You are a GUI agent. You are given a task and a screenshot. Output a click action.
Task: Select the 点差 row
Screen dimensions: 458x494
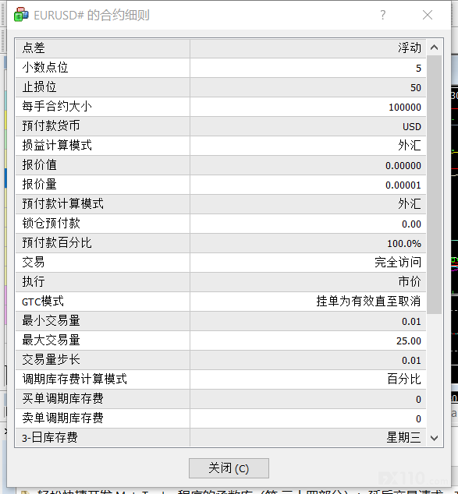click(221, 48)
